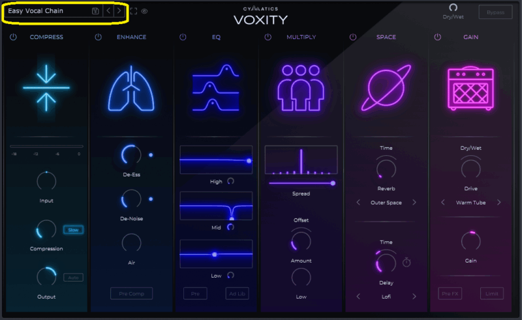Switch to the previous delay type before Lofi
The width and height of the screenshot is (522, 320).
pos(358,297)
